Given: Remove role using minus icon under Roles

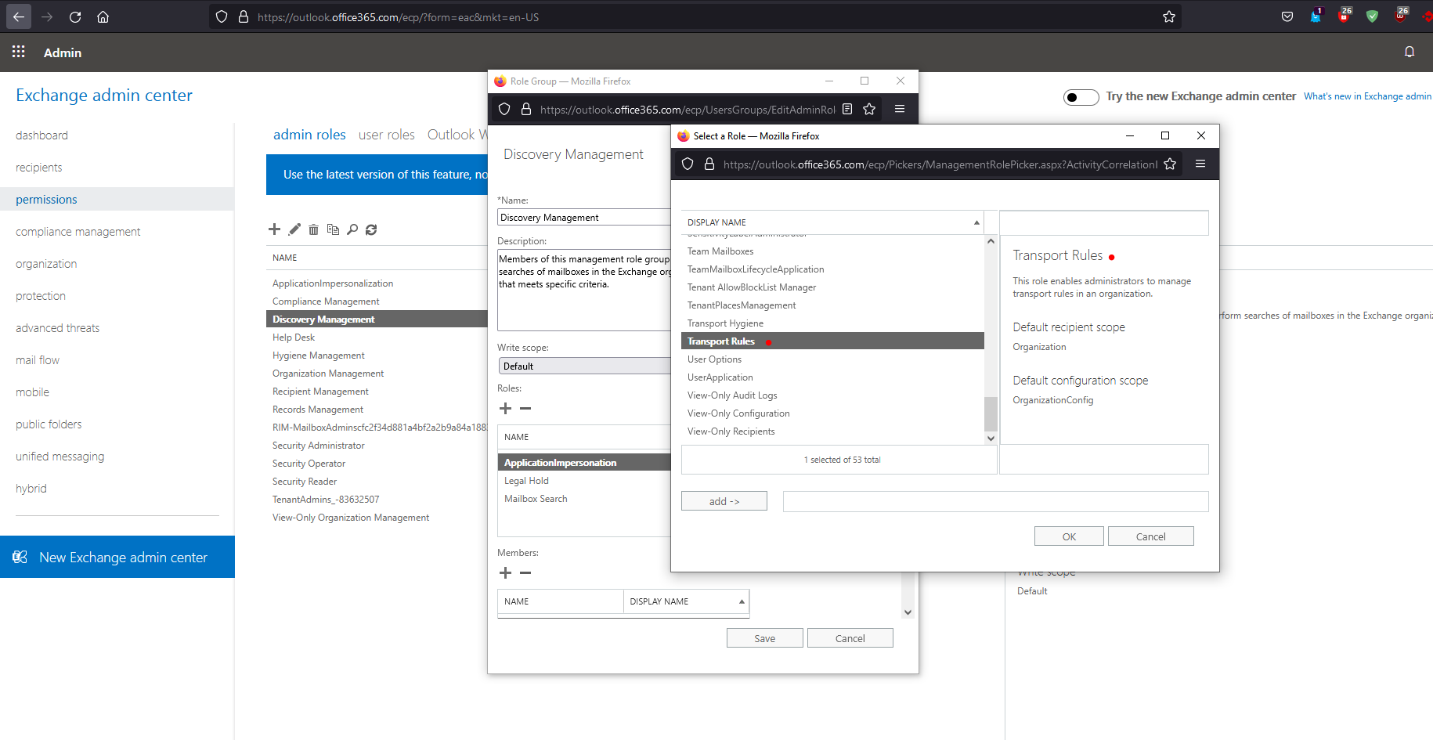Looking at the screenshot, I should click(x=525, y=408).
